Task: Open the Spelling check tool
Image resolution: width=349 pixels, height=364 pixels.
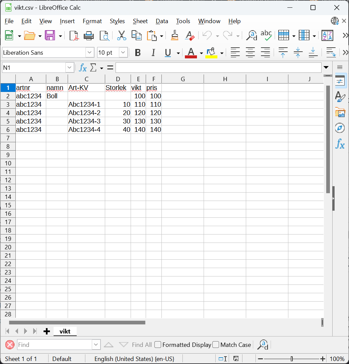Action: click(x=266, y=36)
